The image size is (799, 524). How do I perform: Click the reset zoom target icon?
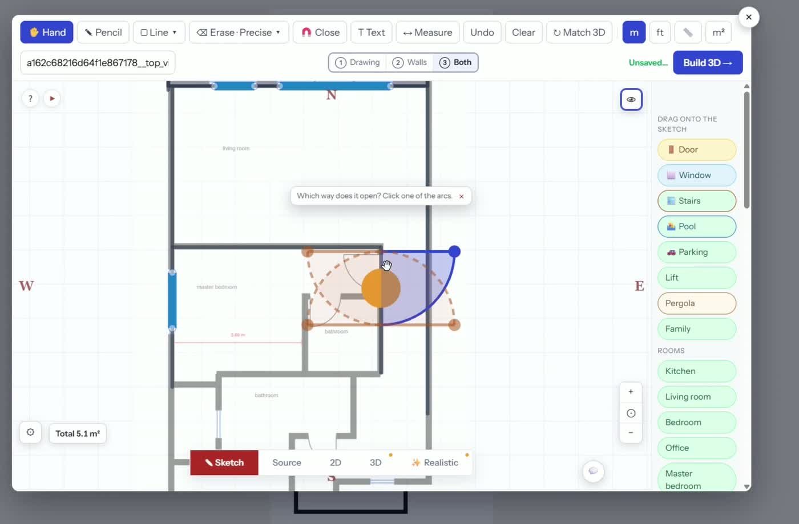[x=631, y=413]
